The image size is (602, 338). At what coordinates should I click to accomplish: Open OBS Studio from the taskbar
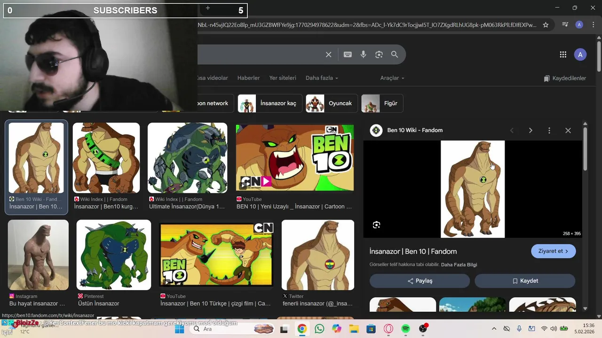tap(423, 329)
